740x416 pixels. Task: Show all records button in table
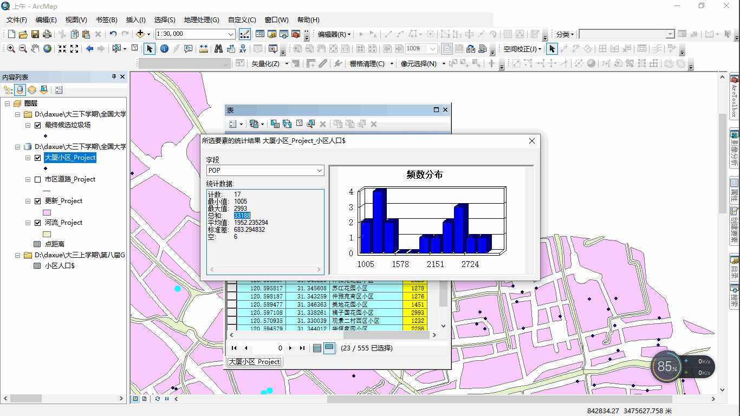(x=317, y=348)
